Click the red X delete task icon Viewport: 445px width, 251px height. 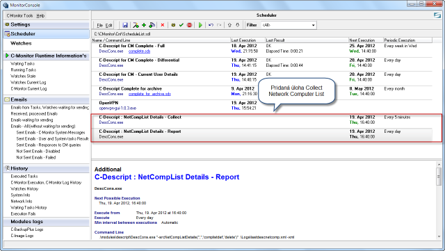162,25
